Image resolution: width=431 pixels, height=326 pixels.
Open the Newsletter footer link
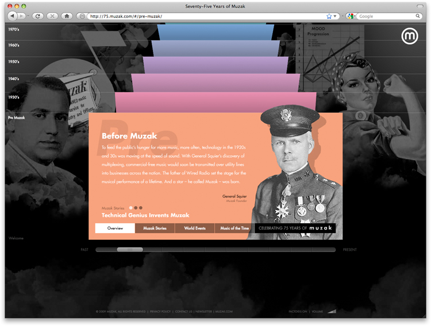click(x=203, y=312)
